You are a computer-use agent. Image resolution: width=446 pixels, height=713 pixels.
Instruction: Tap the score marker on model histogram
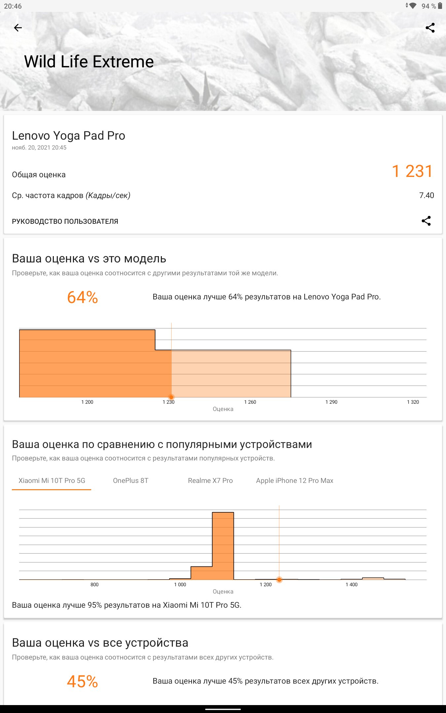pyautogui.click(x=171, y=397)
